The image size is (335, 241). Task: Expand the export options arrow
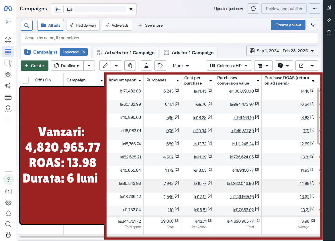312,66
